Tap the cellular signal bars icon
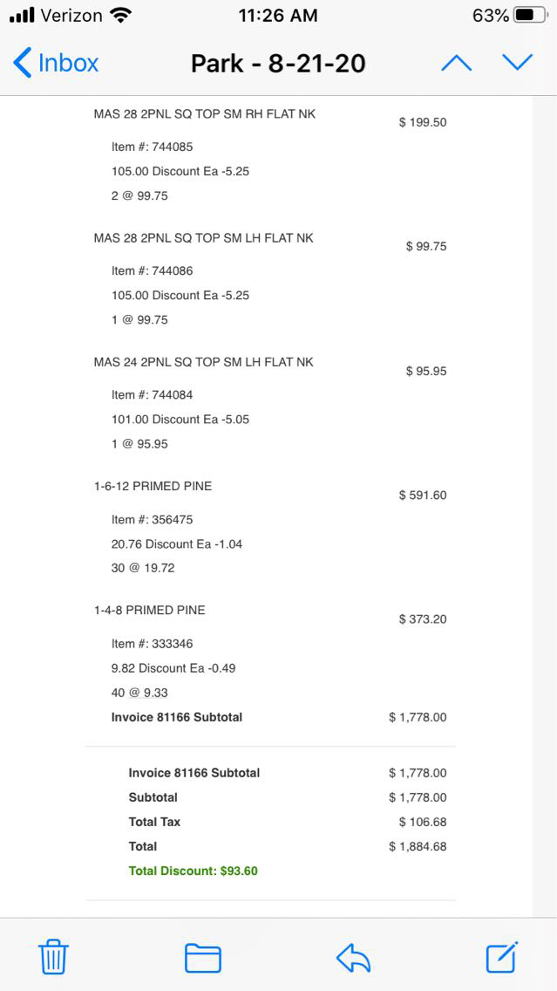Image resolution: width=557 pixels, height=991 pixels. tap(22, 15)
